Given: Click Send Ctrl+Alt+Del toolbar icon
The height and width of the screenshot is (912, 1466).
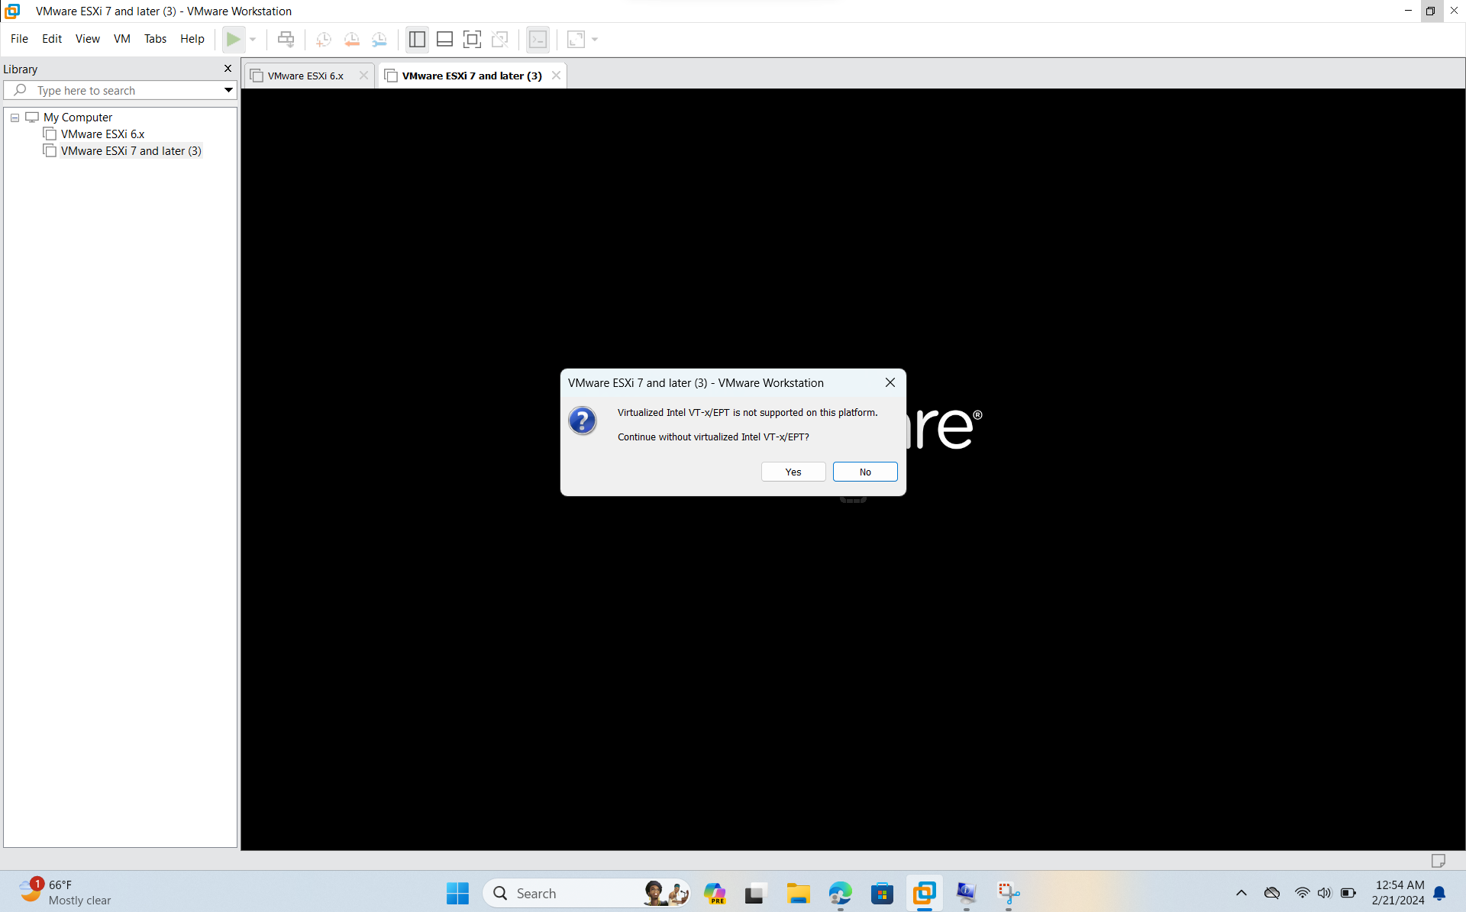Looking at the screenshot, I should [286, 39].
